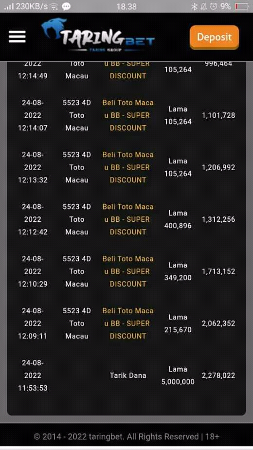Open the hamburger menu icon
Screen dimensions: 253x450
click(17, 37)
